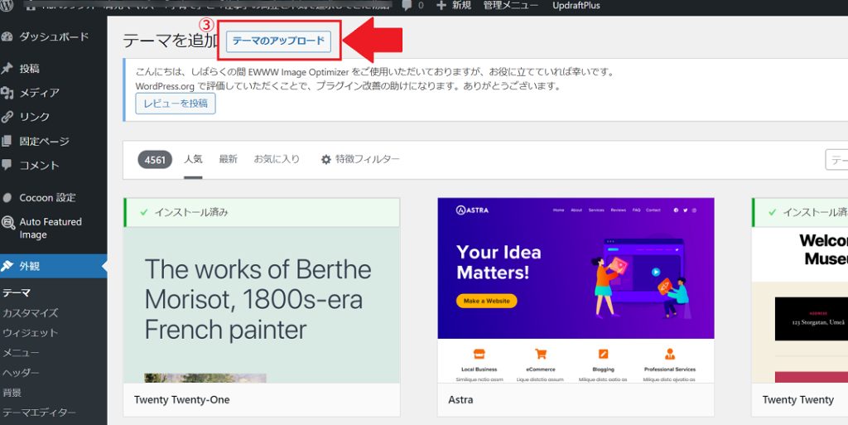Viewport: 848px width, 425px height.
Task: Click the テーマを追加 page heading
Action: (x=171, y=41)
